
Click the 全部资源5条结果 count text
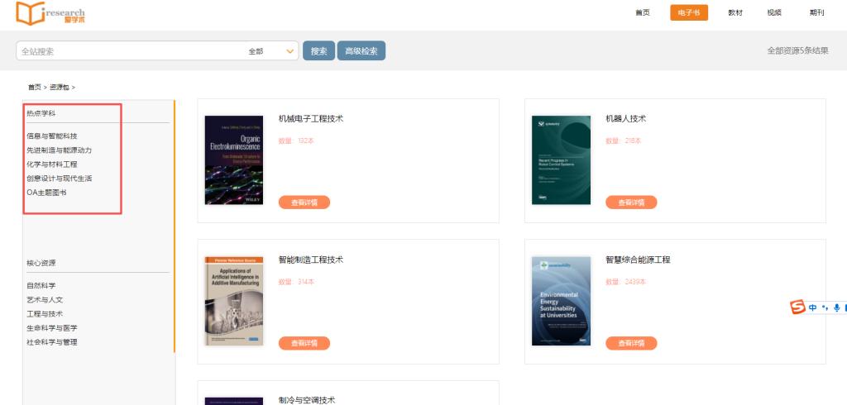[x=797, y=50]
